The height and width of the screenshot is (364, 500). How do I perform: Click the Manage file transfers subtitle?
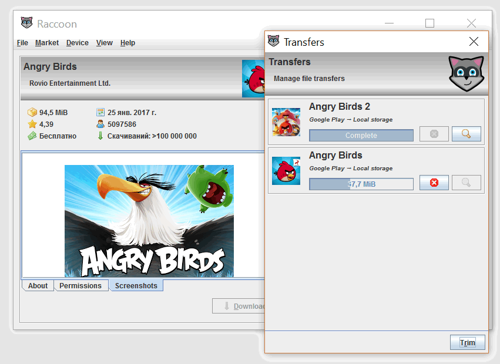point(309,79)
